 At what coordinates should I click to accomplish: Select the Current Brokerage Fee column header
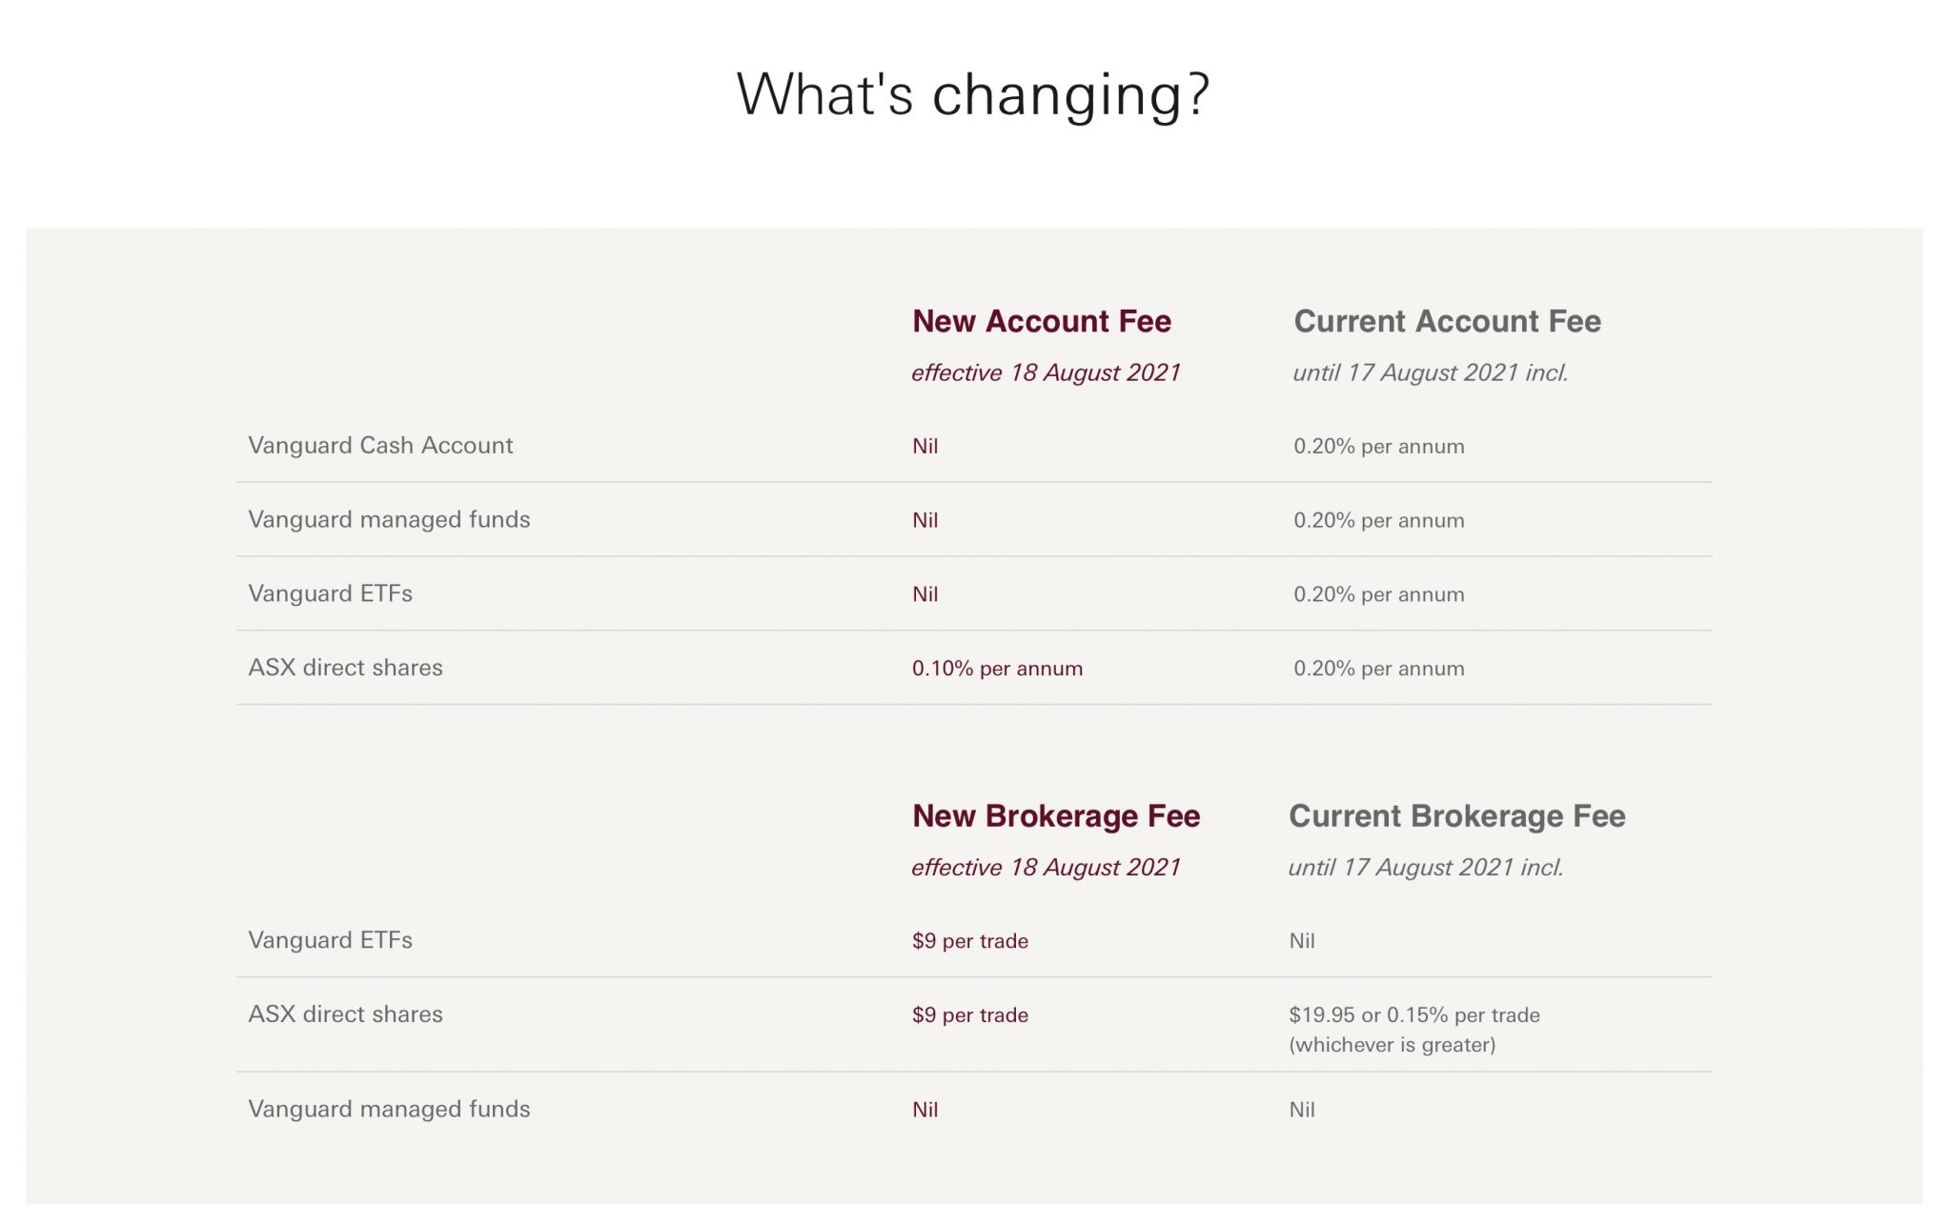(x=1456, y=816)
